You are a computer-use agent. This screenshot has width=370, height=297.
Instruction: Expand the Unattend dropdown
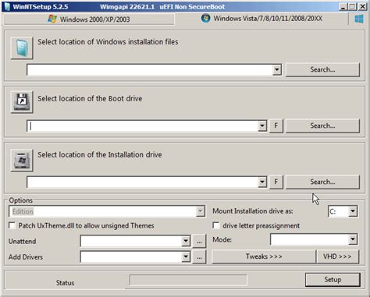186,241
